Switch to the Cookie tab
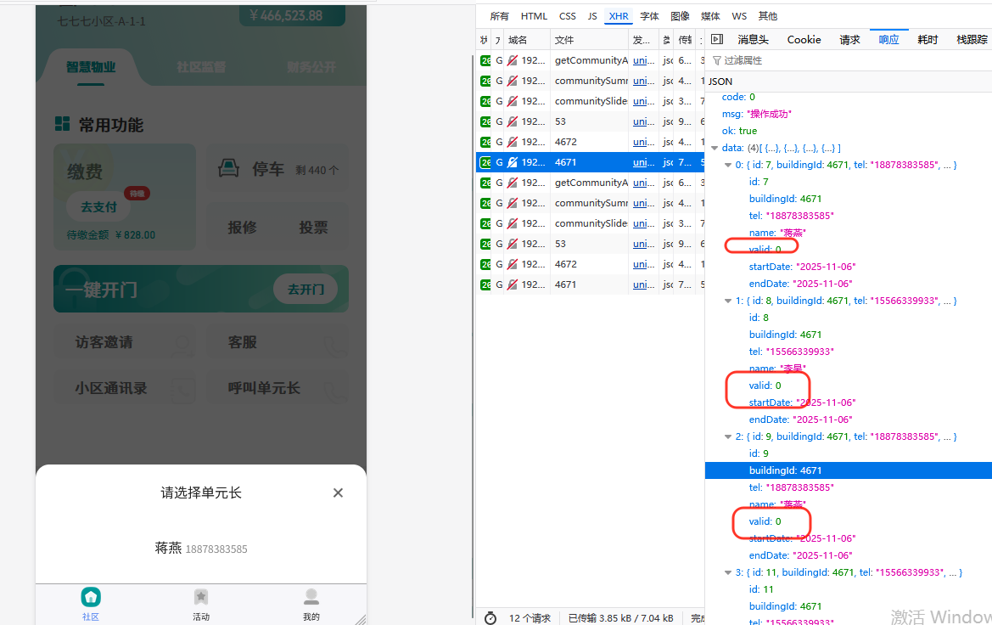 point(803,39)
